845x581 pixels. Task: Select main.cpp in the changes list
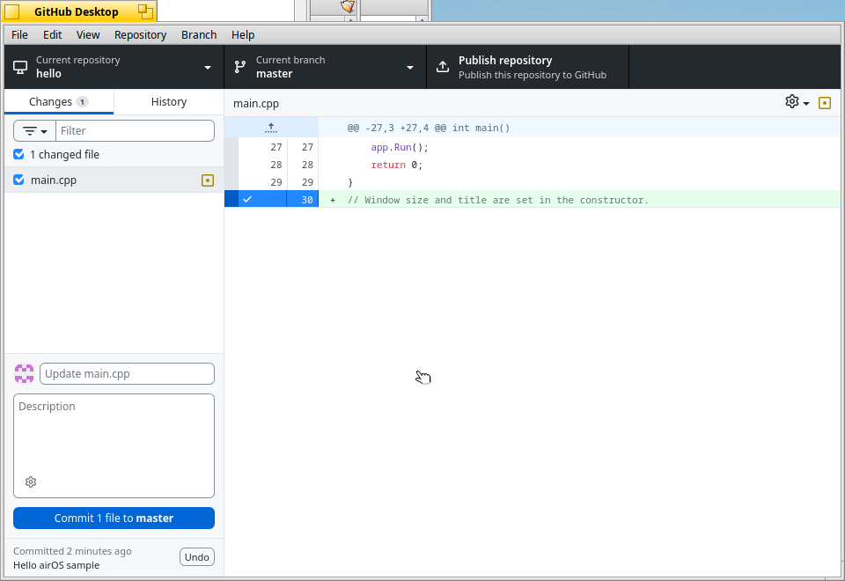114,180
